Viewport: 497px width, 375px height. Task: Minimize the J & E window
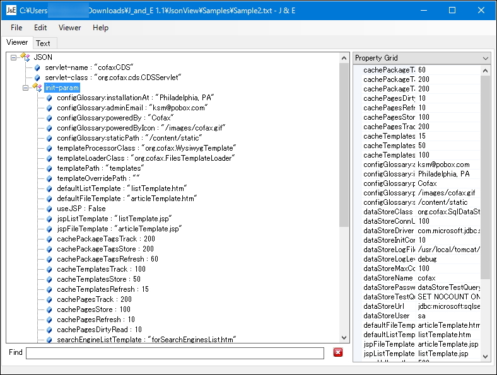[x=423, y=11]
